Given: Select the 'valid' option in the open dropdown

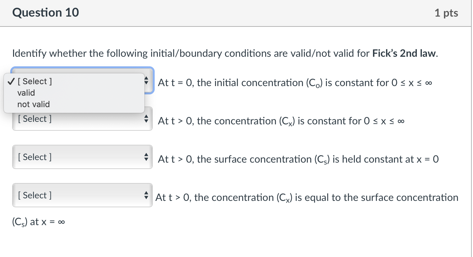Looking at the screenshot, I should click(26, 93).
